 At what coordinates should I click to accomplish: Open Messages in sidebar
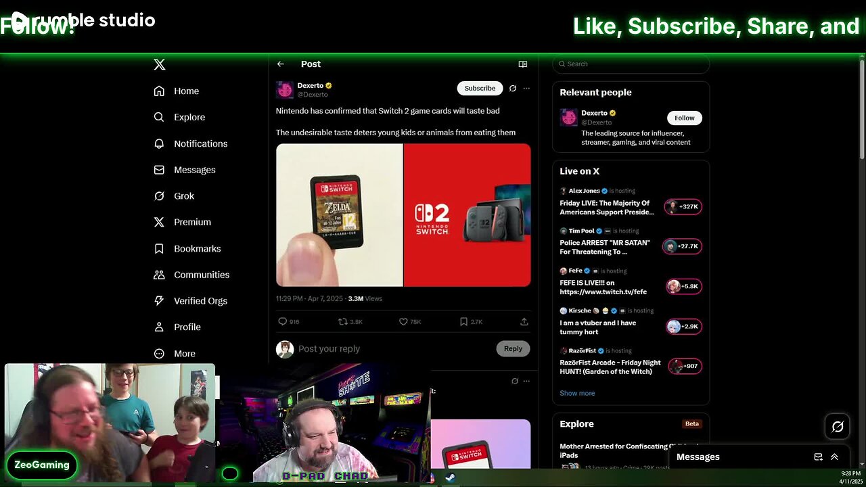tap(185, 170)
